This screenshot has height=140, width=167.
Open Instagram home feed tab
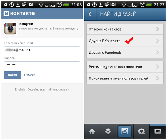(92, 131)
